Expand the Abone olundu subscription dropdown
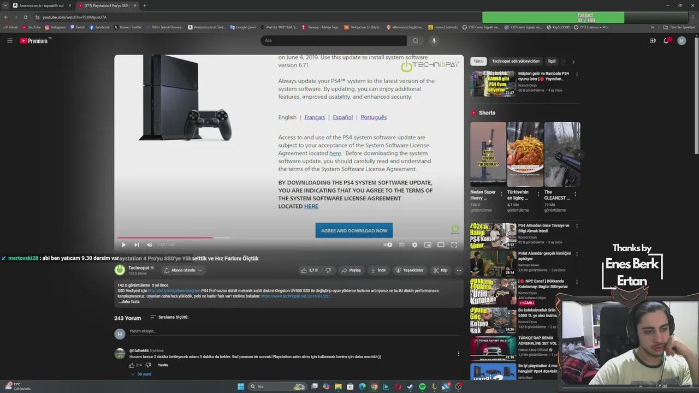 (183, 270)
